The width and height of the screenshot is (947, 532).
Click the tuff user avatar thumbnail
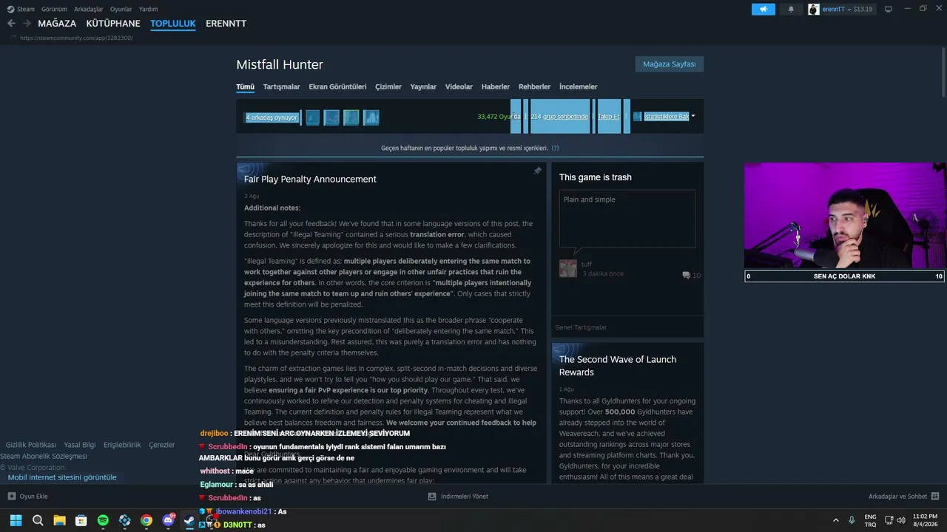pos(568,268)
